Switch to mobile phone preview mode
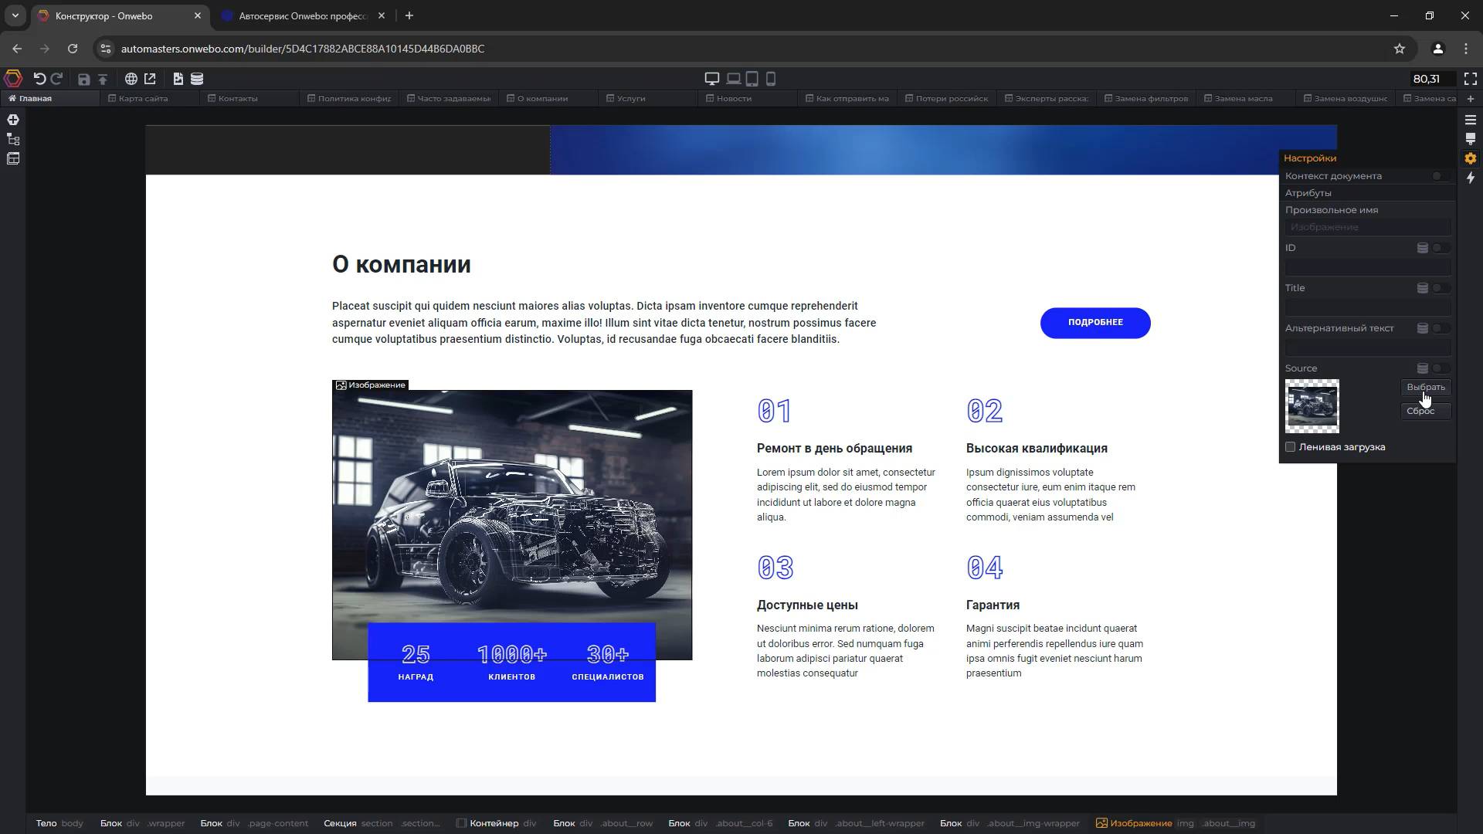Image resolution: width=1483 pixels, height=834 pixels. pyautogui.click(x=771, y=78)
